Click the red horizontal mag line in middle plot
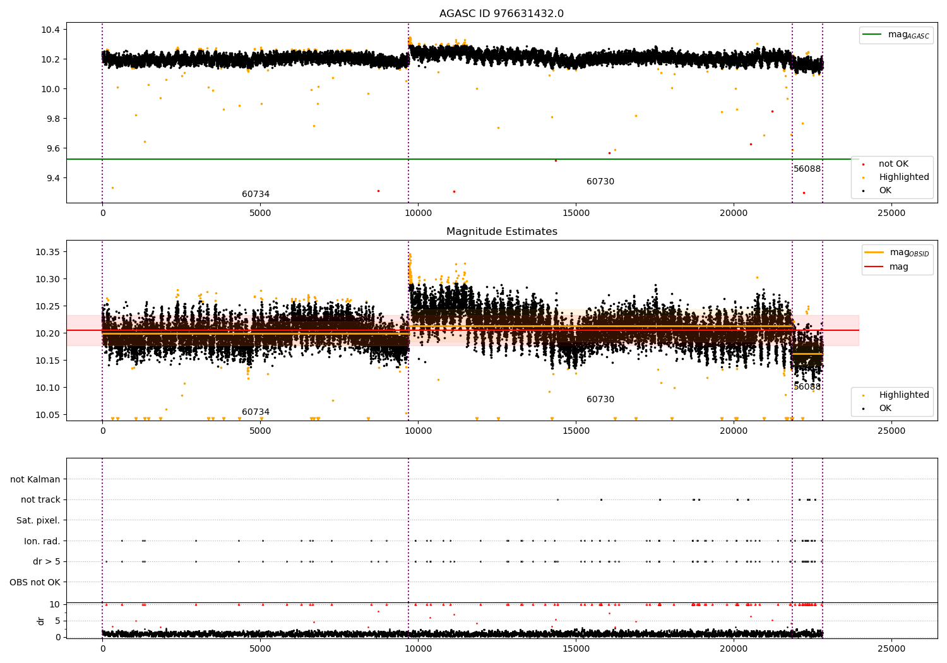947x663 pixels. tap(462, 330)
